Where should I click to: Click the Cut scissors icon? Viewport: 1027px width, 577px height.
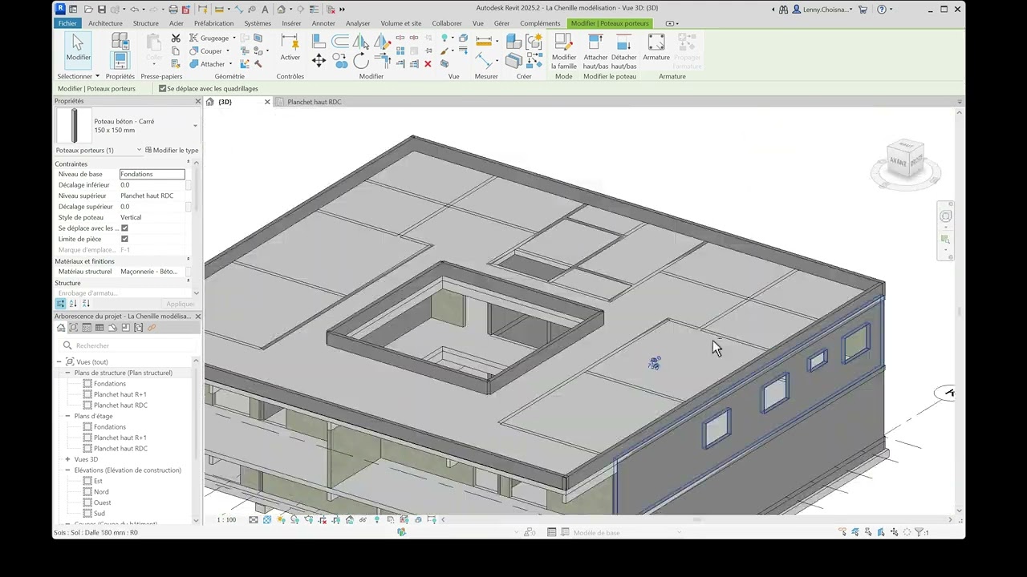pyautogui.click(x=176, y=38)
